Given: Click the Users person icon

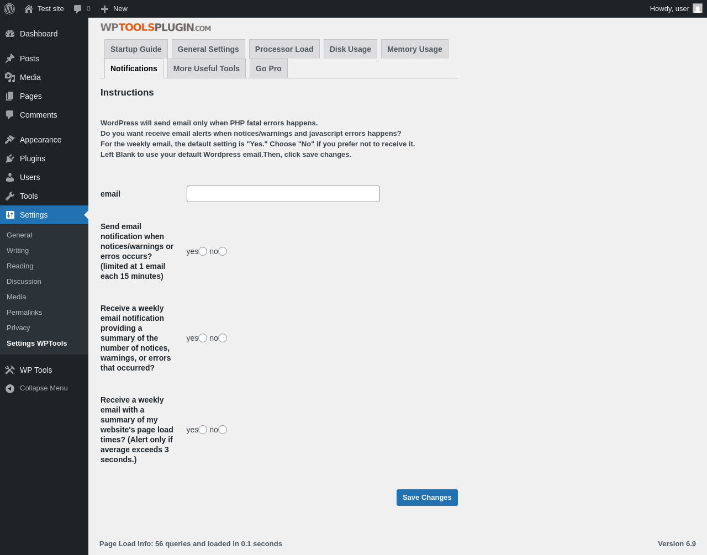Looking at the screenshot, I should tap(10, 177).
